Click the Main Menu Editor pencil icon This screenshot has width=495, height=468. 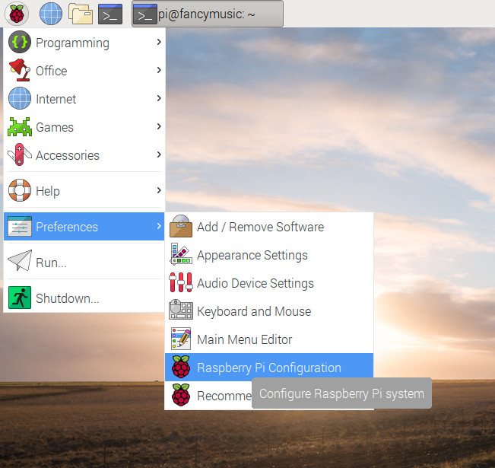coord(181,339)
